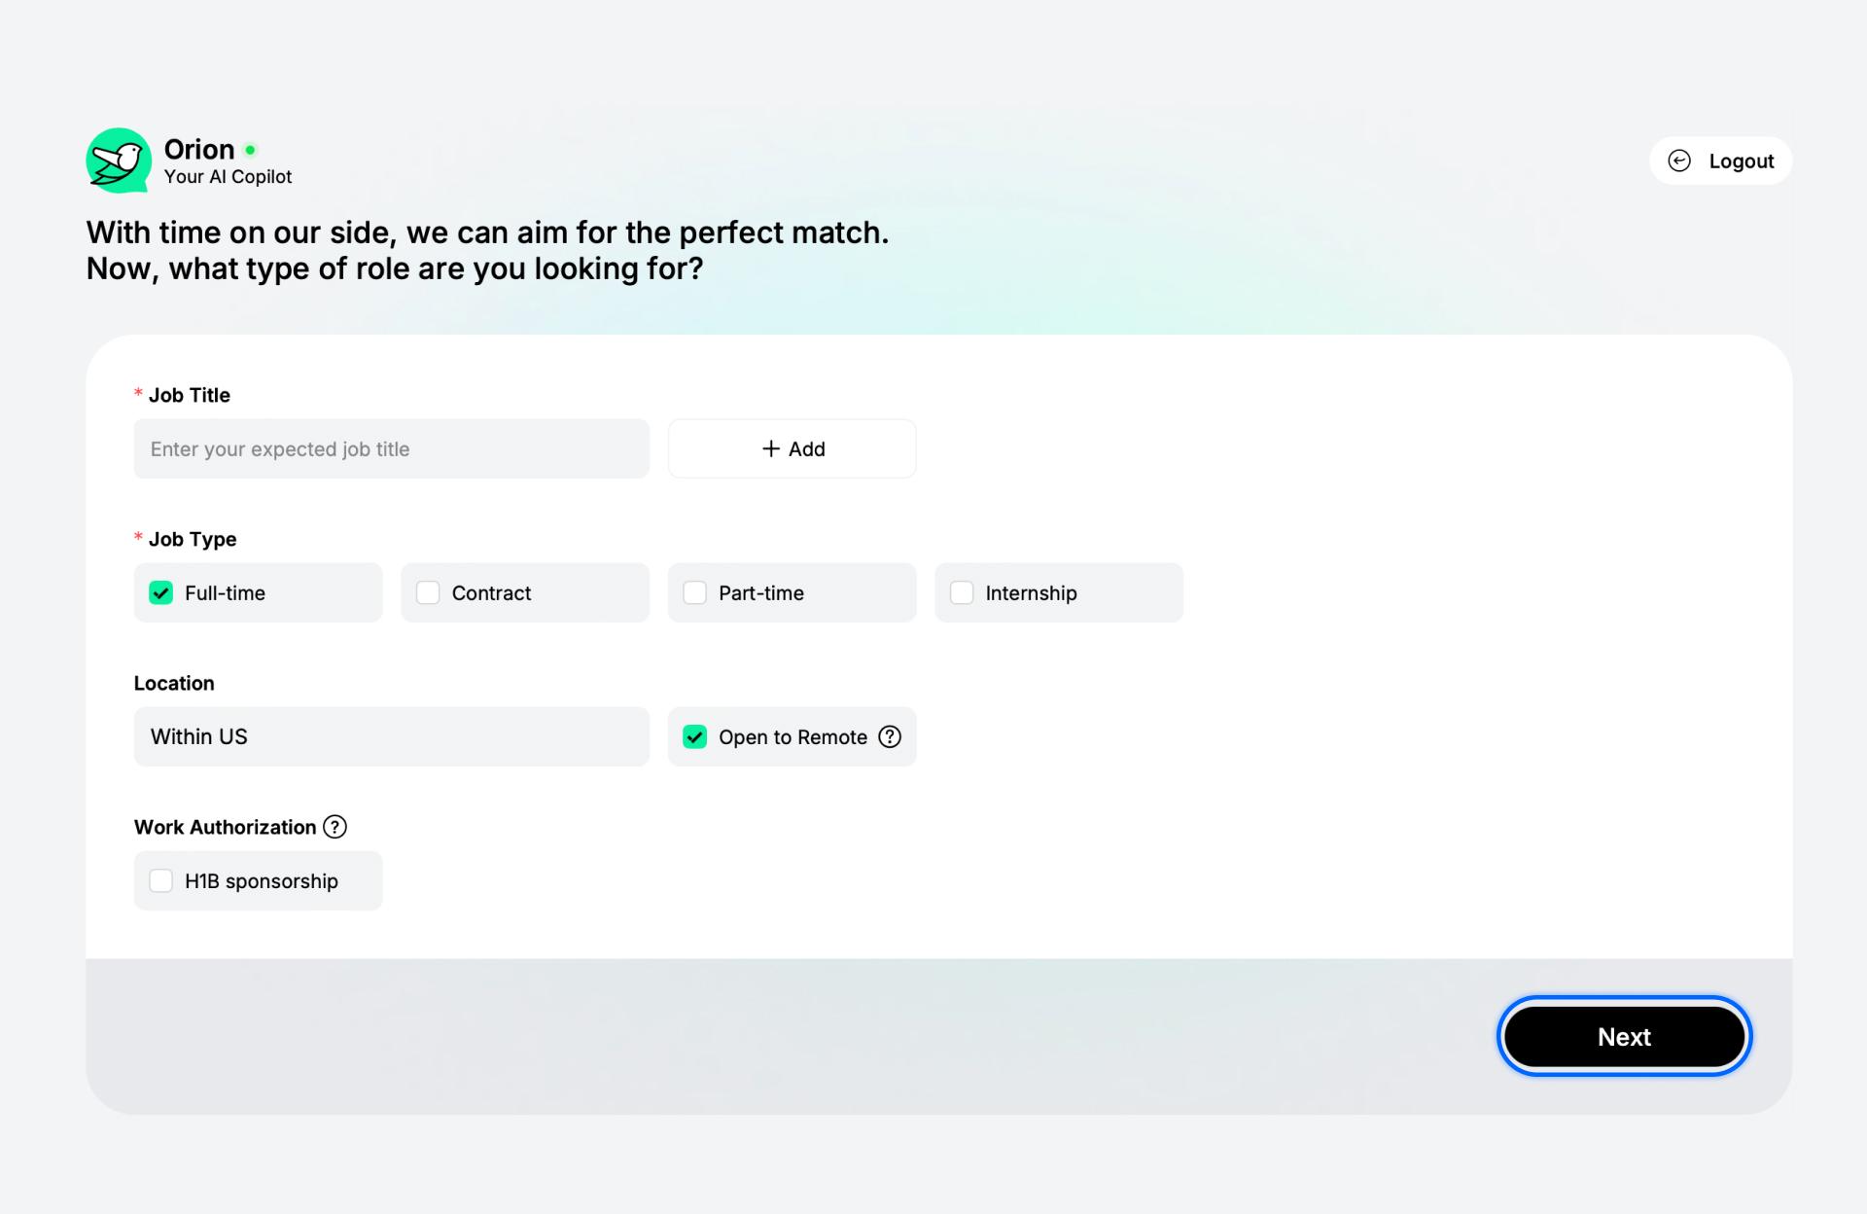
Task: Click the plus icon to add job title
Action: click(769, 447)
